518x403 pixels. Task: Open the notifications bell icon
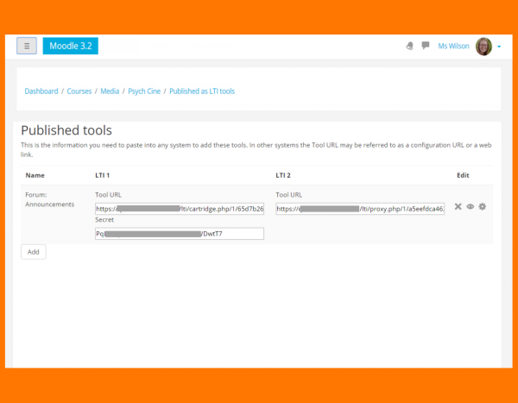pyautogui.click(x=409, y=47)
